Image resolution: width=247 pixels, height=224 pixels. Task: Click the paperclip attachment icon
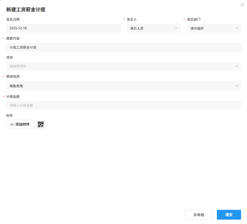(x=12, y=124)
